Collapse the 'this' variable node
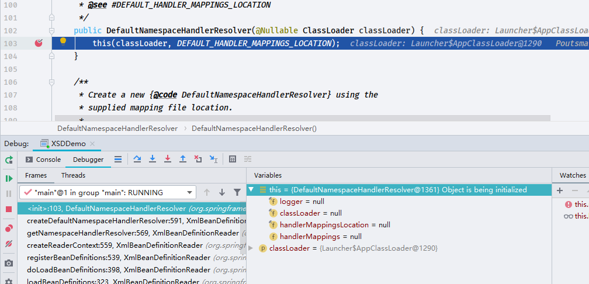The height and width of the screenshot is (284, 589). coord(251,190)
